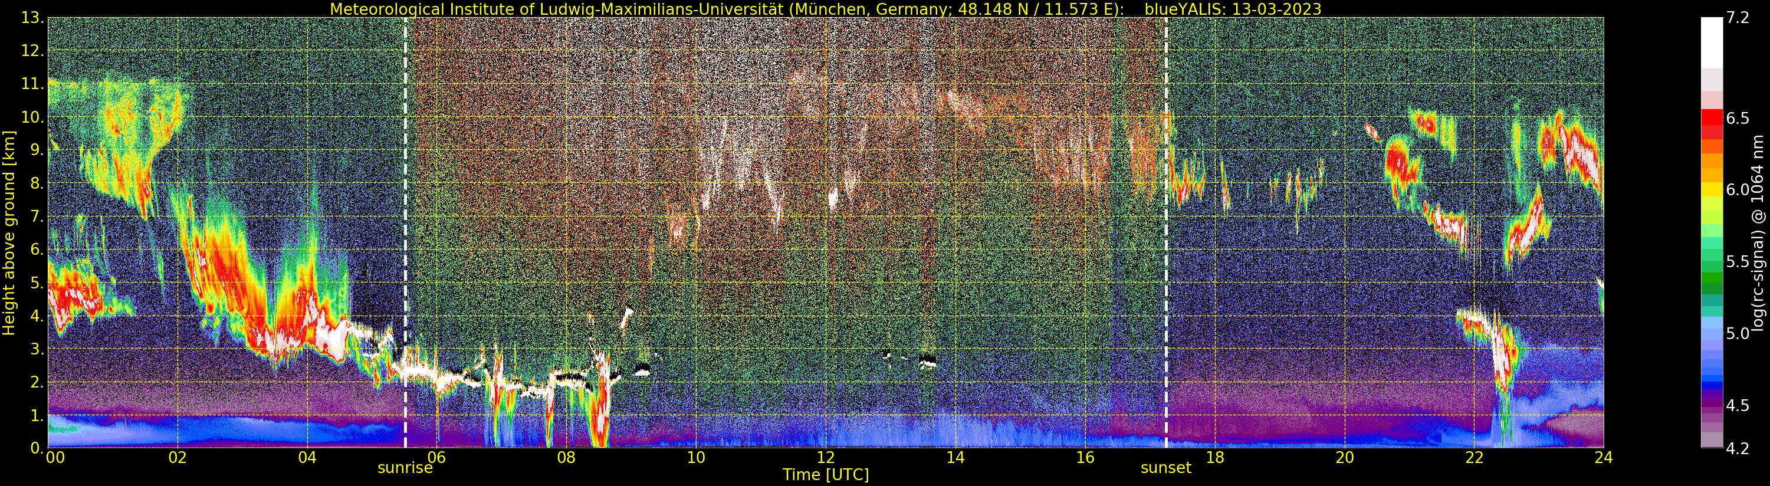Click the '20' time axis tick label
Viewport: 1770px width, 486px height.
click(1345, 457)
